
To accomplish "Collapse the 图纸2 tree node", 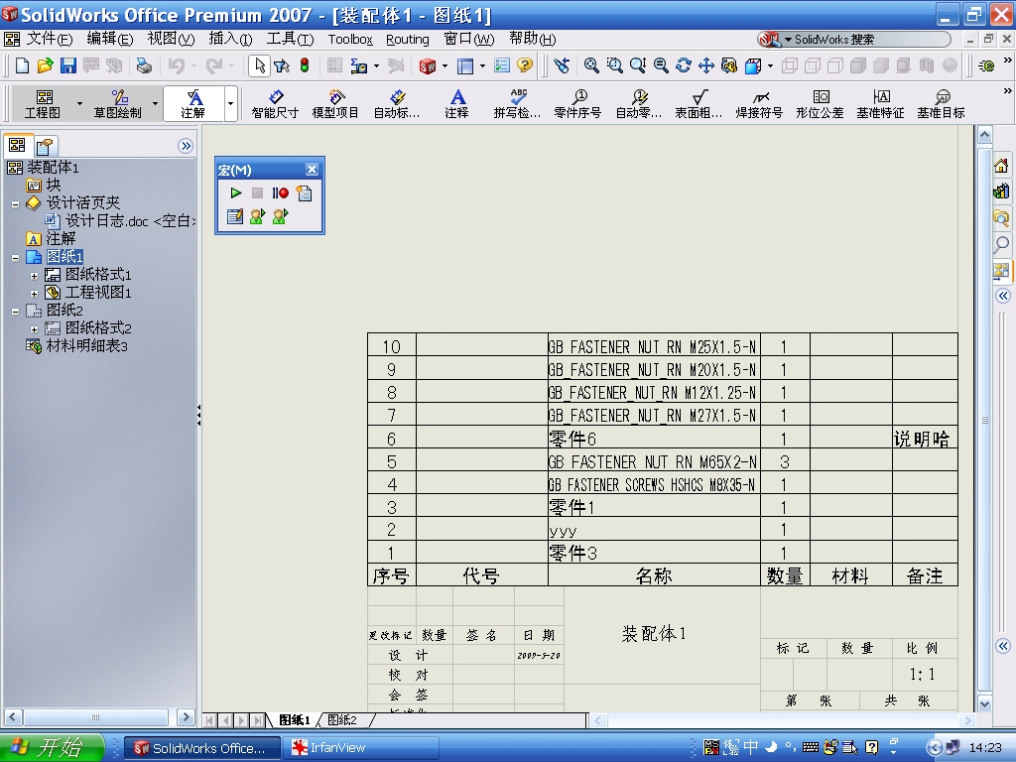I will click(15, 311).
